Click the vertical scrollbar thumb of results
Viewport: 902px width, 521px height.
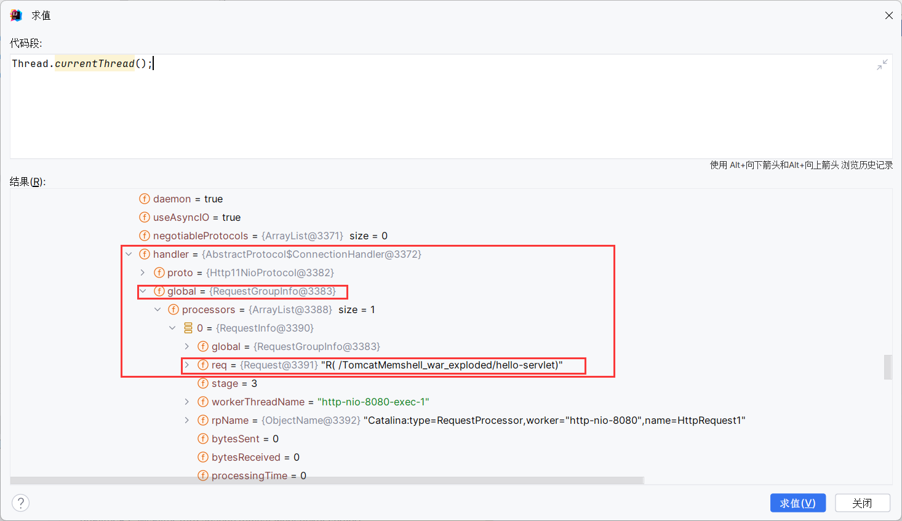pos(888,367)
